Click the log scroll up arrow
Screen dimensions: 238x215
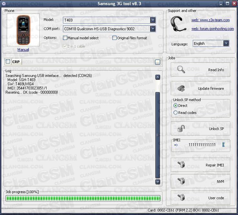point(158,77)
